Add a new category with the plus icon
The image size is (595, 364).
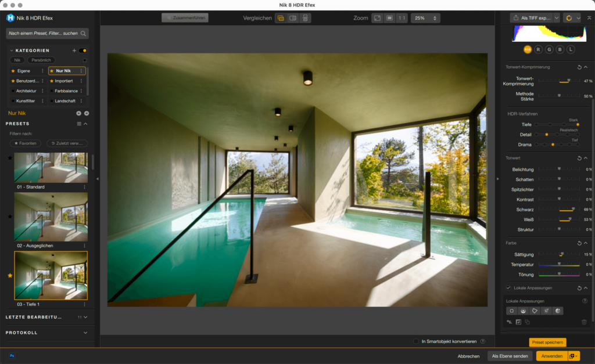[x=74, y=51]
